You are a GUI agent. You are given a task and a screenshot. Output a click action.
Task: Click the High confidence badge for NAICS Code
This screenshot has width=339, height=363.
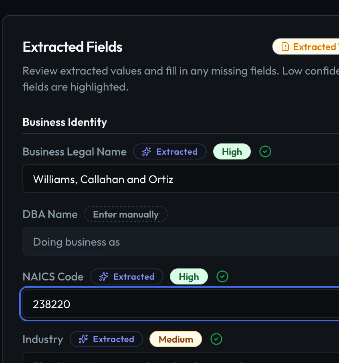[189, 276]
